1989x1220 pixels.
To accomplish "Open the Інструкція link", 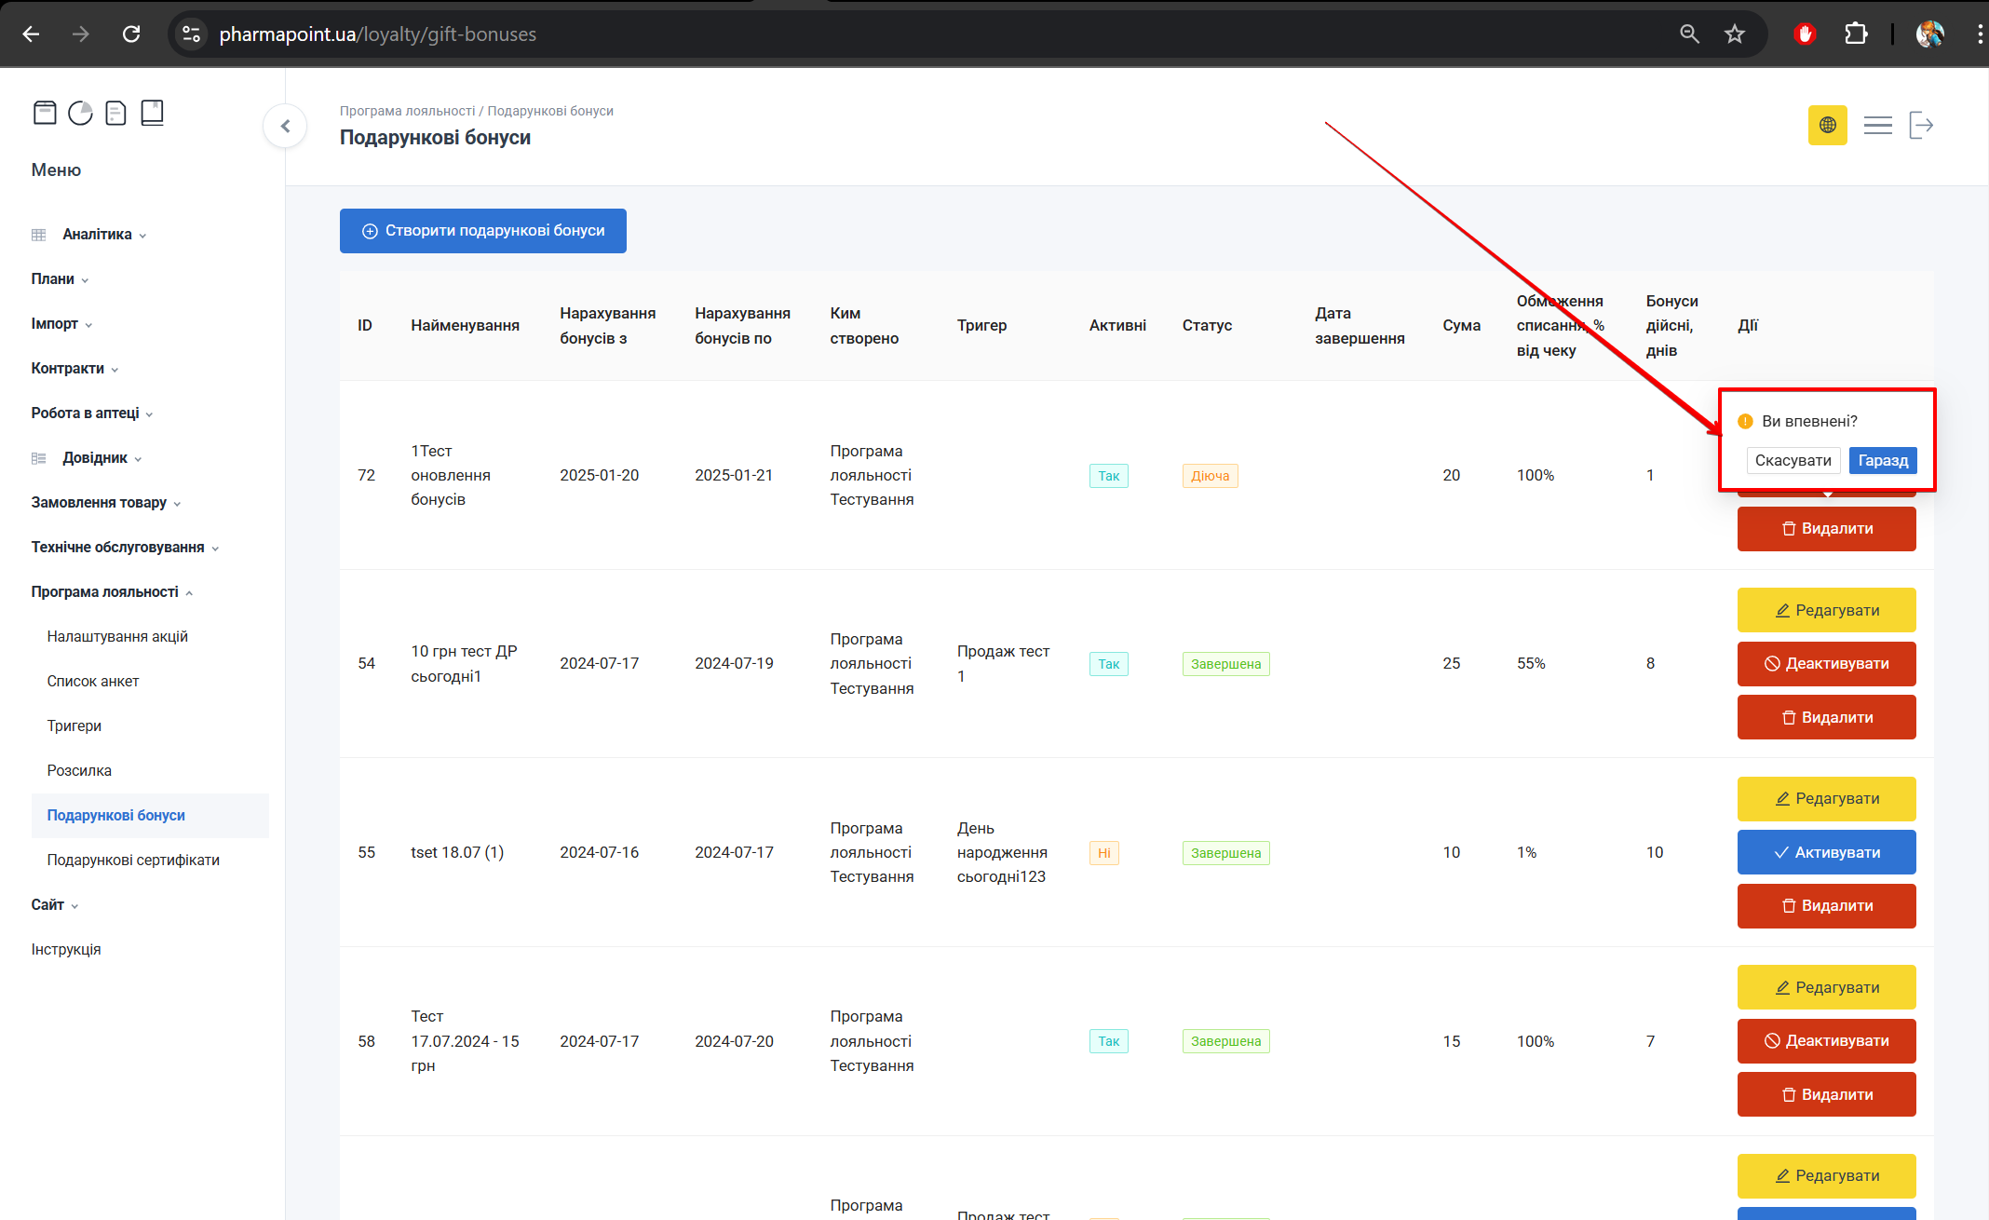I will 66,950.
